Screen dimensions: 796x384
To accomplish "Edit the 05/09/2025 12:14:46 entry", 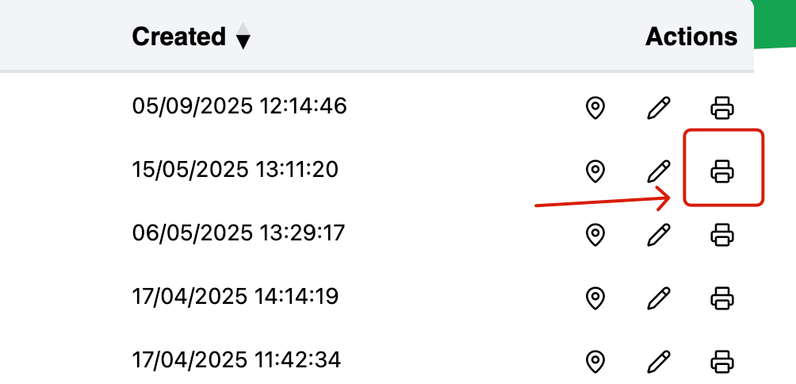I will [658, 108].
